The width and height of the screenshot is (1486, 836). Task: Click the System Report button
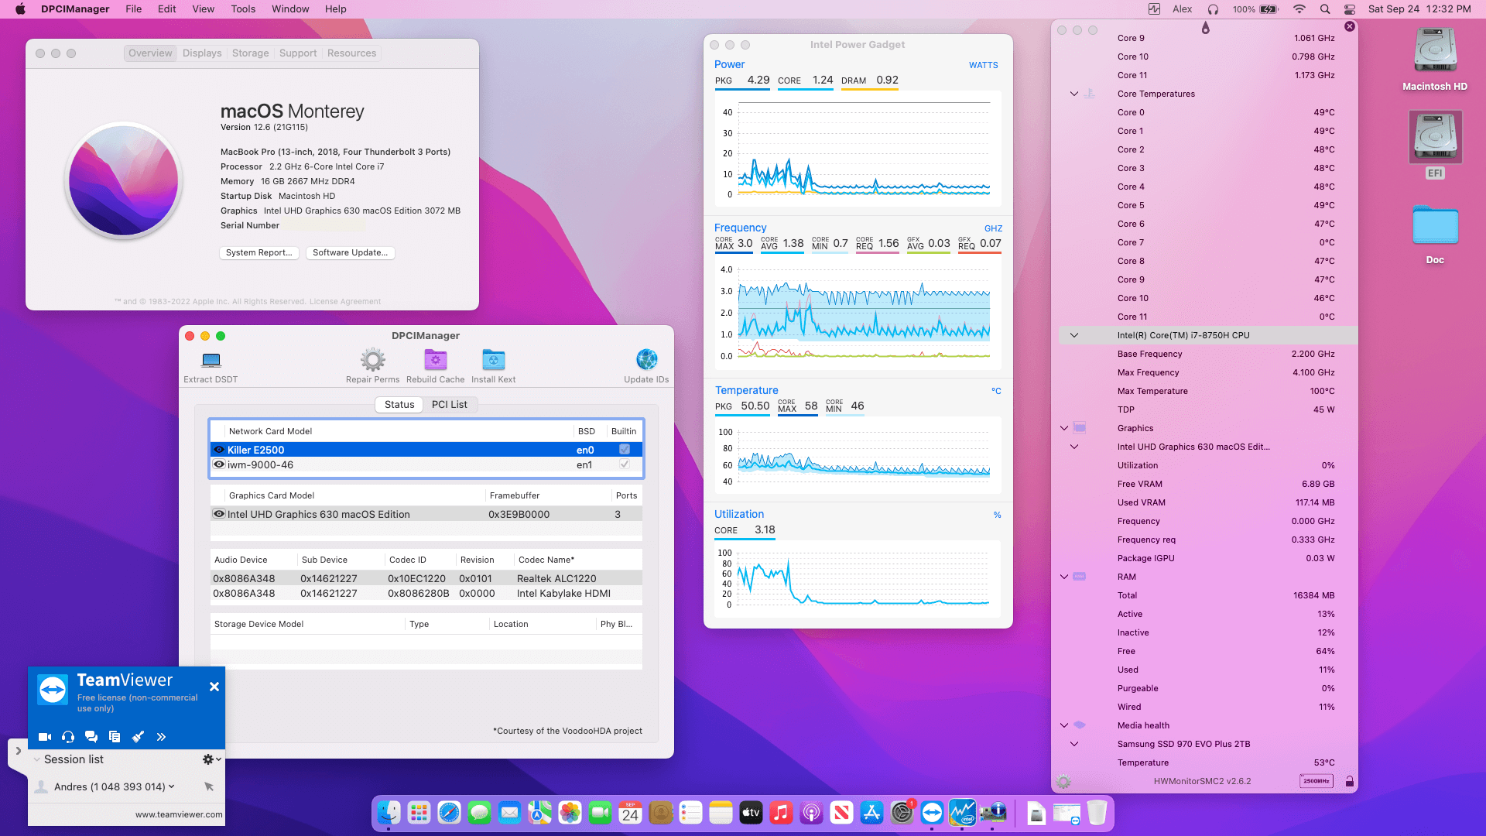point(259,253)
